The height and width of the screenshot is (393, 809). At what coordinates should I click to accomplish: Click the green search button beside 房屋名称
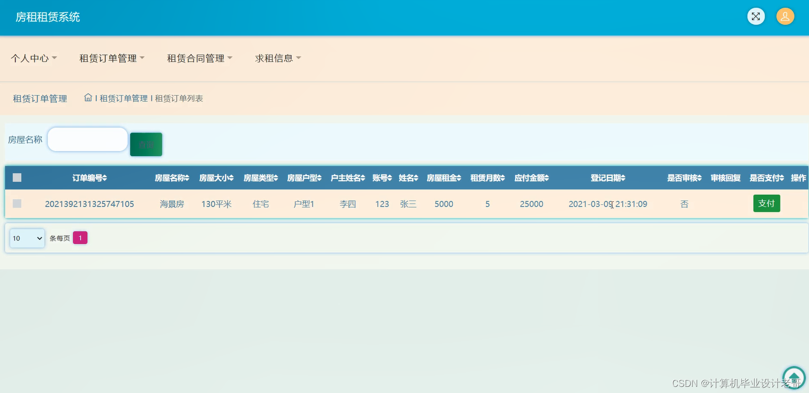tap(146, 144)
